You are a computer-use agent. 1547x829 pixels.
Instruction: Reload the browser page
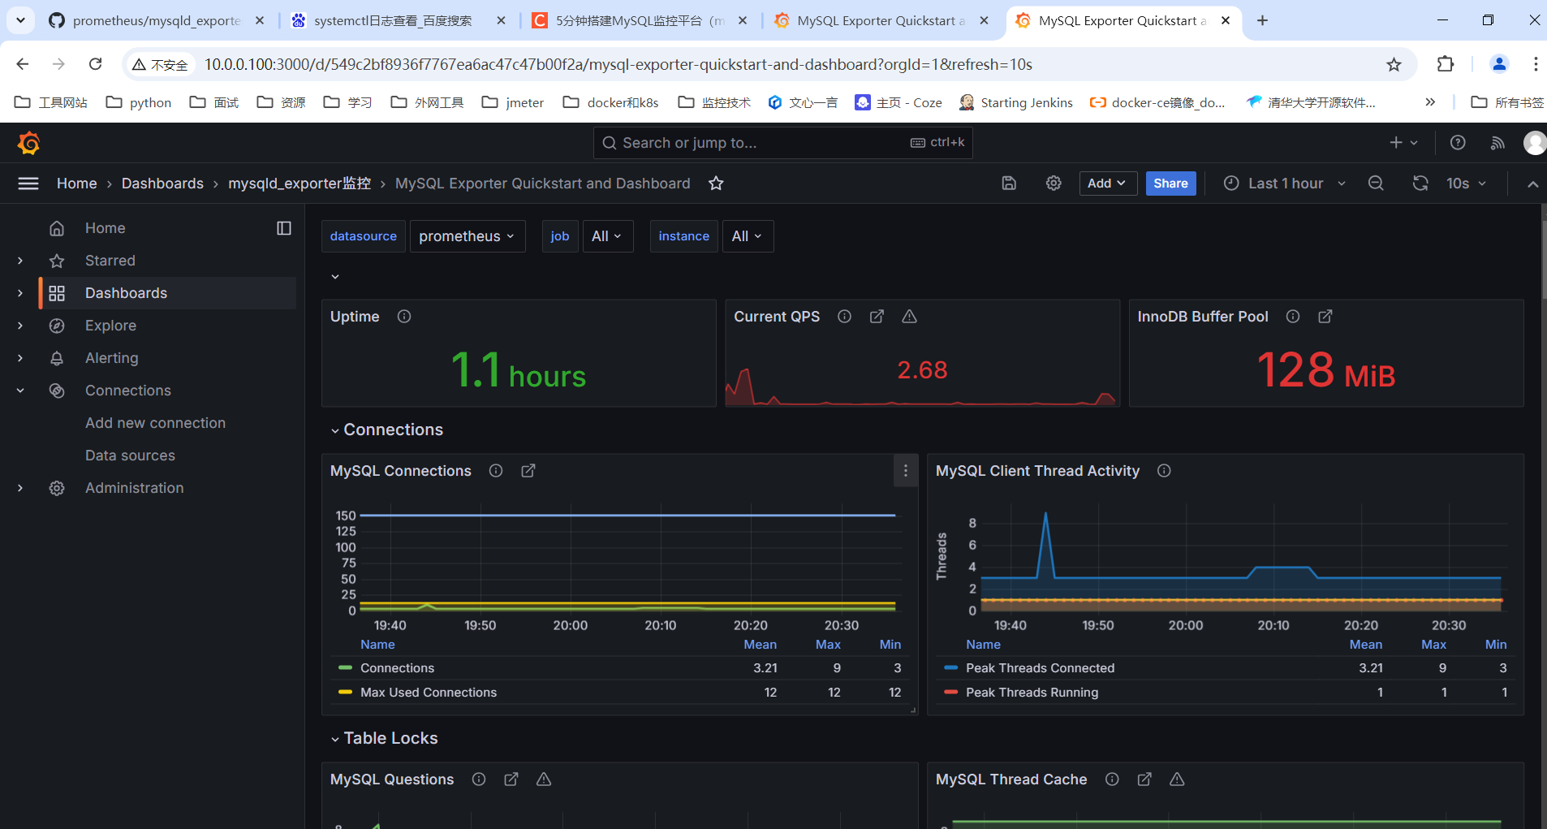(95, 64)
